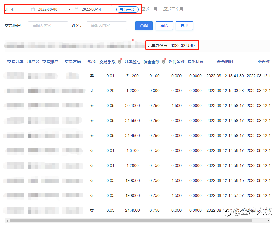Click horizontal scrollbar left arrow

click(7, 220)
